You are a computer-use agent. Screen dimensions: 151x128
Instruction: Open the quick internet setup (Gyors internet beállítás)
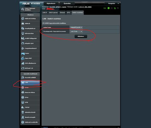[x=30, y=9]
